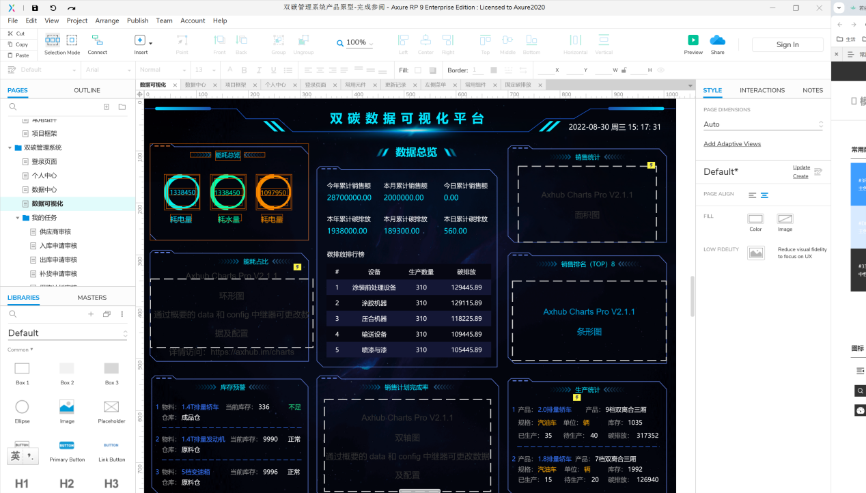Set page align to center
Image resolution: width=866 pixels, height=493 pixels.
coord(764,195)
